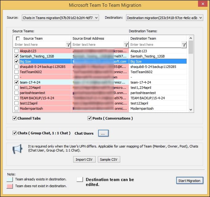Screen dimensions: 210x197
Task: Click source team name TestTeam0602
Action: coord(31,72)
